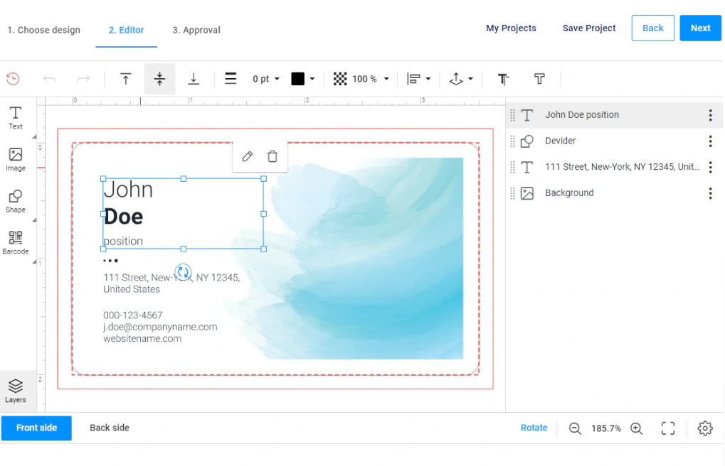
Task: Click the Next button
Action: click(x=701, y=28)
